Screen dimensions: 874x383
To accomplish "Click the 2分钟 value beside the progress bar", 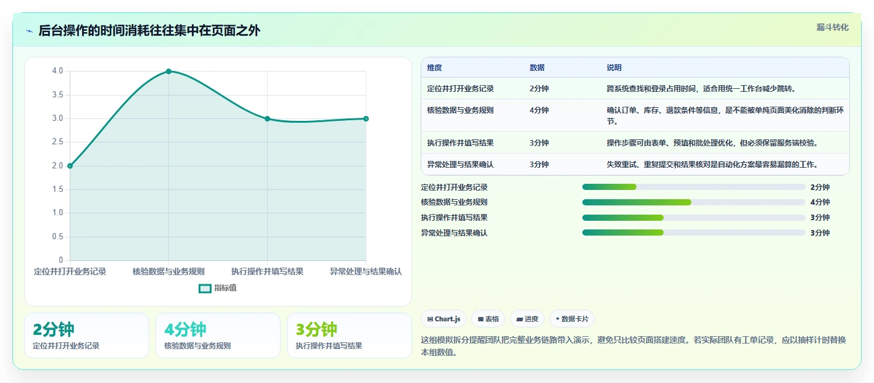I will point(820,187).
